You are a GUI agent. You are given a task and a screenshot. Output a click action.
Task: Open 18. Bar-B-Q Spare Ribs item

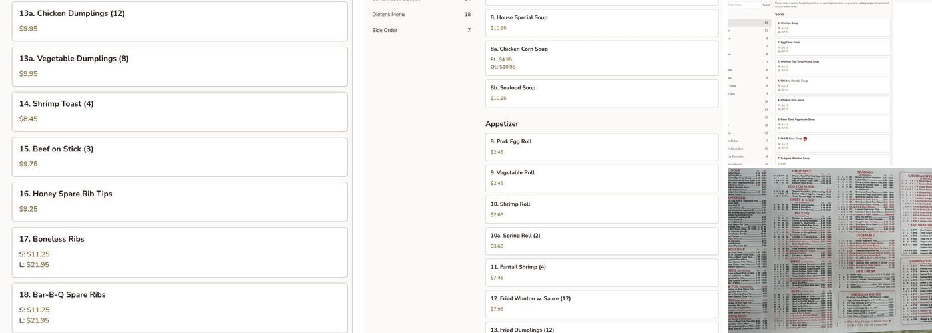click(x=179, y=308)
